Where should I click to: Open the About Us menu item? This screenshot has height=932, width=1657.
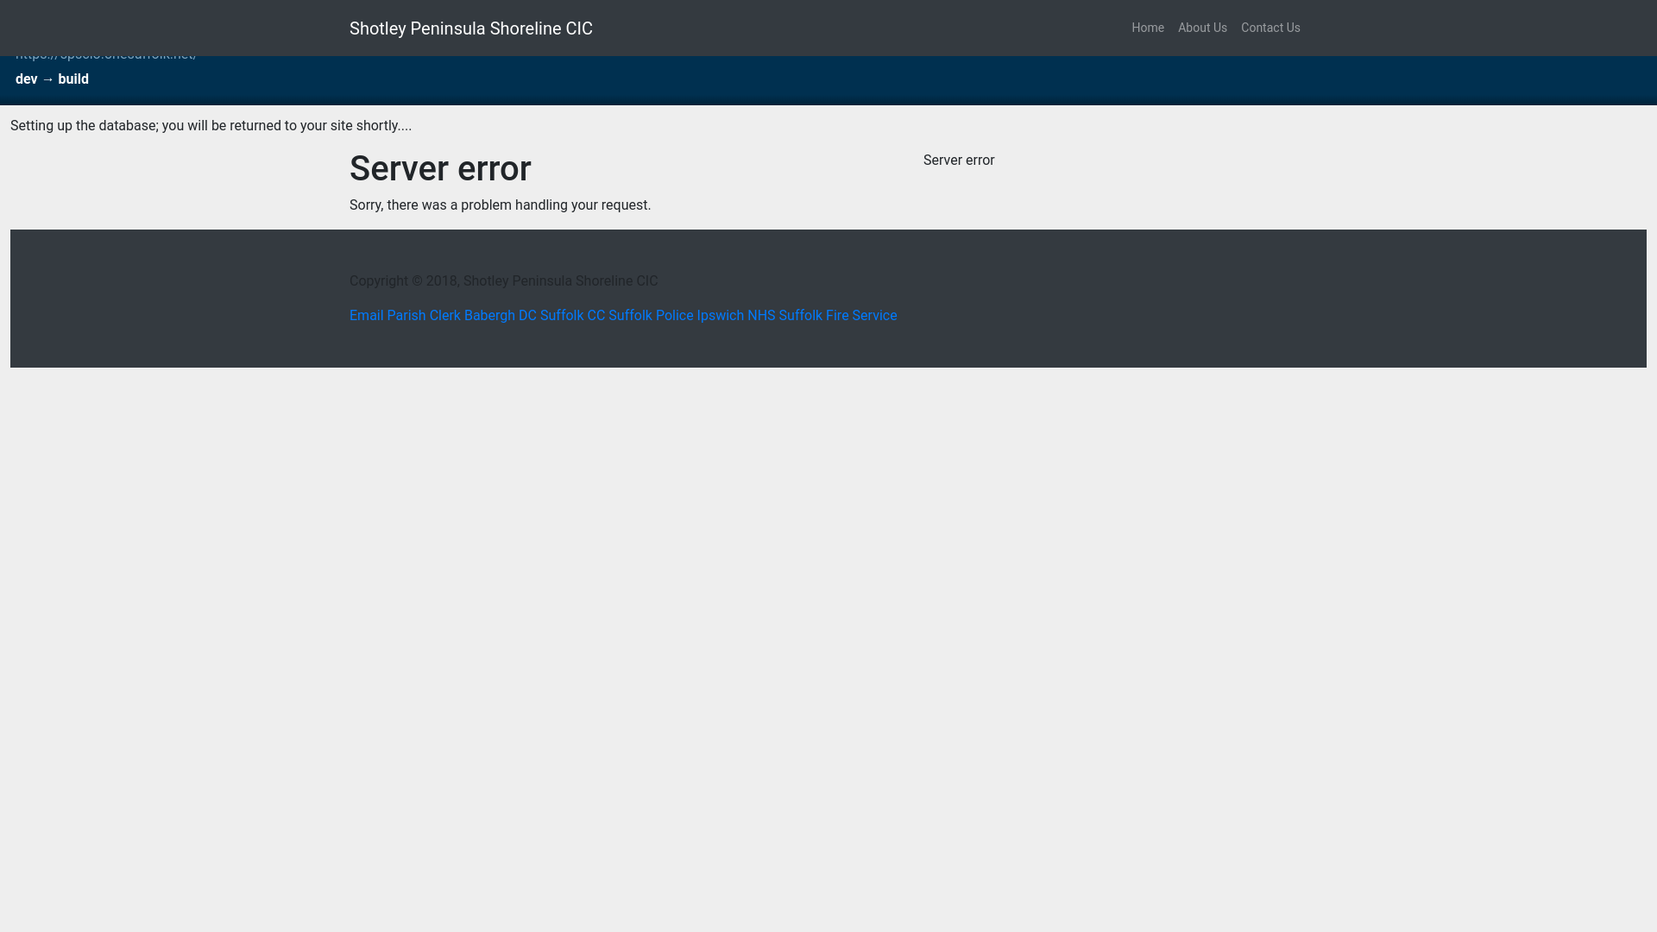pyautogui.click(x=1202, y=28)
